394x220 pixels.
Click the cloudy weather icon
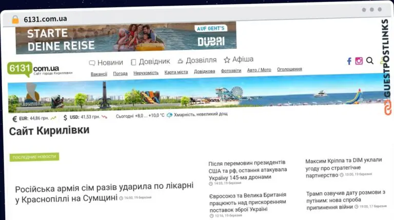coord(169,115)
